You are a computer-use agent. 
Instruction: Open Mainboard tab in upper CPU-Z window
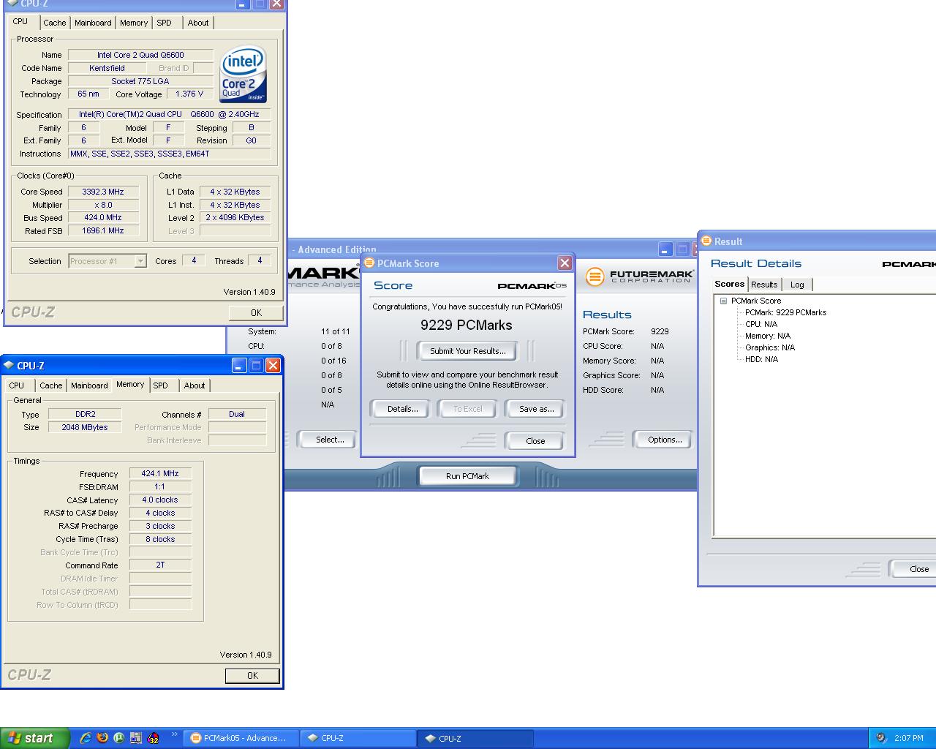coord(93,23)
